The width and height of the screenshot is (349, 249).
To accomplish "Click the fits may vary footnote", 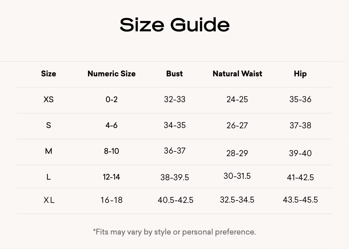I will click(174, 232).
